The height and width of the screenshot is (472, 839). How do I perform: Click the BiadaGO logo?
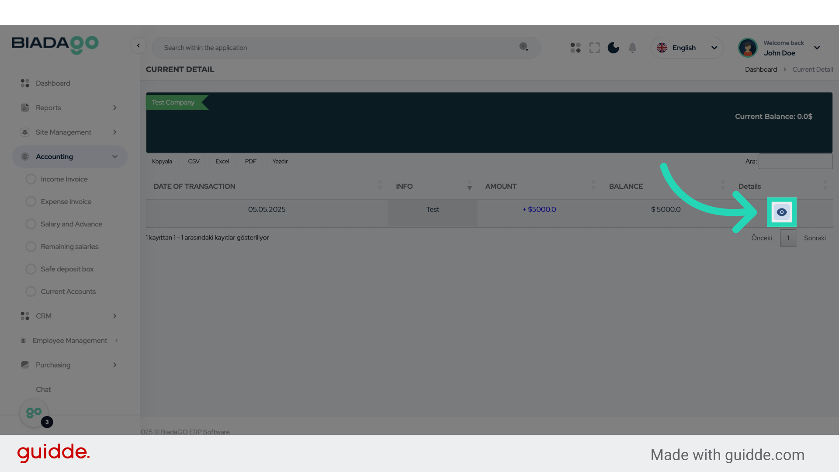(55, 45)
